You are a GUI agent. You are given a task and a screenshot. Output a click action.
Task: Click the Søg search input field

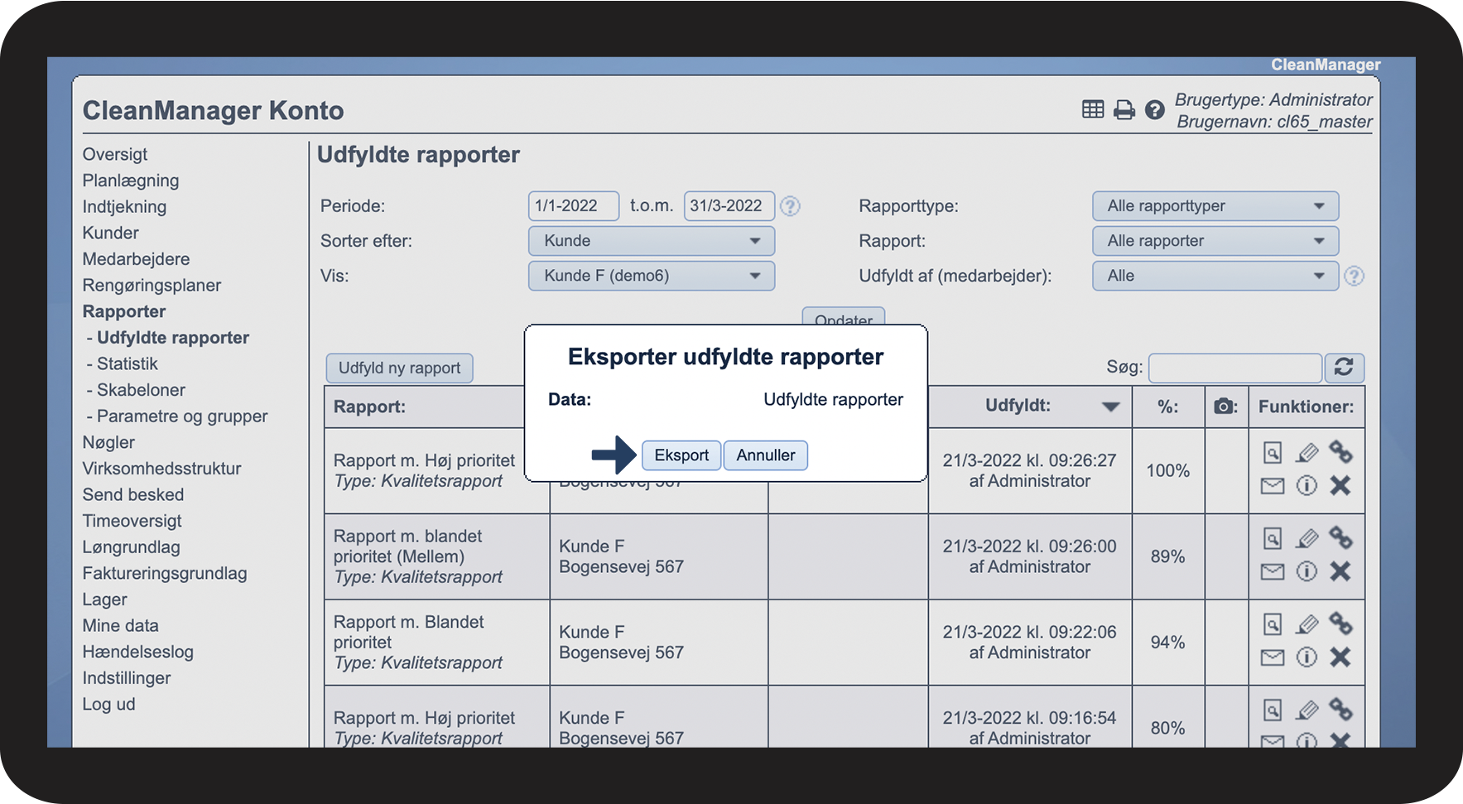point(1234,368)
